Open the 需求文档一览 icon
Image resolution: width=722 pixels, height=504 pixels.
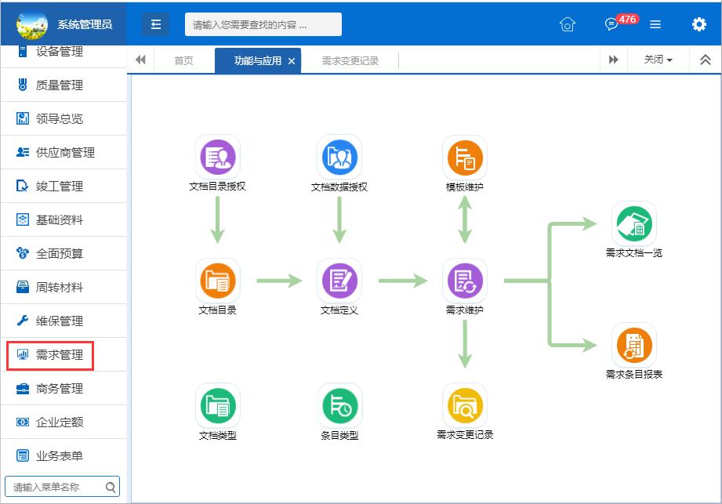point(633,223)
